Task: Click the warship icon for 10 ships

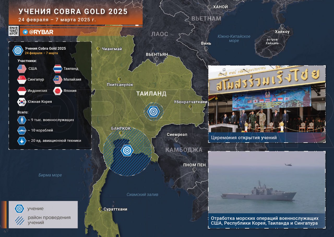Action: [x=21, y=130]
